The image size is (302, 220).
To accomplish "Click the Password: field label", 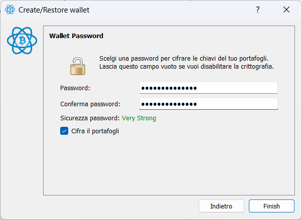I will click(x=75, y=88).
